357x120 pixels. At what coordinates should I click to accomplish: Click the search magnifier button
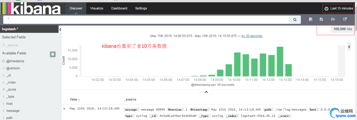tap(295, 19)
